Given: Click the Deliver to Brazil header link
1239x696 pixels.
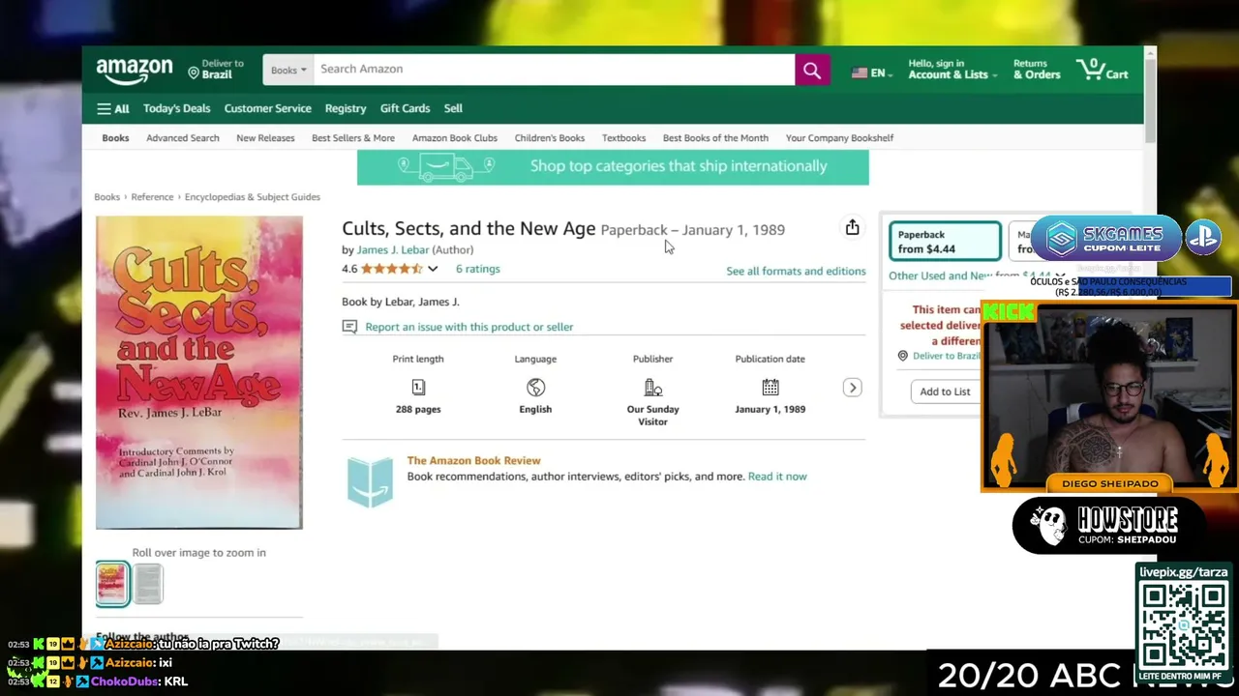Looking at the screenshot, I should (216, 70).
